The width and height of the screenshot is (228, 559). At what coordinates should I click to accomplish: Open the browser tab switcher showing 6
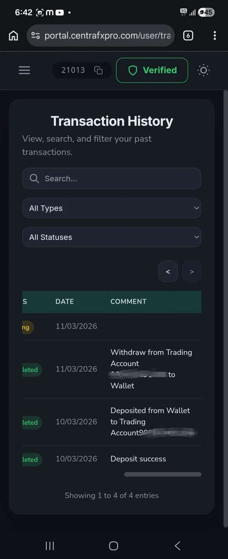[x=188, y=36]
